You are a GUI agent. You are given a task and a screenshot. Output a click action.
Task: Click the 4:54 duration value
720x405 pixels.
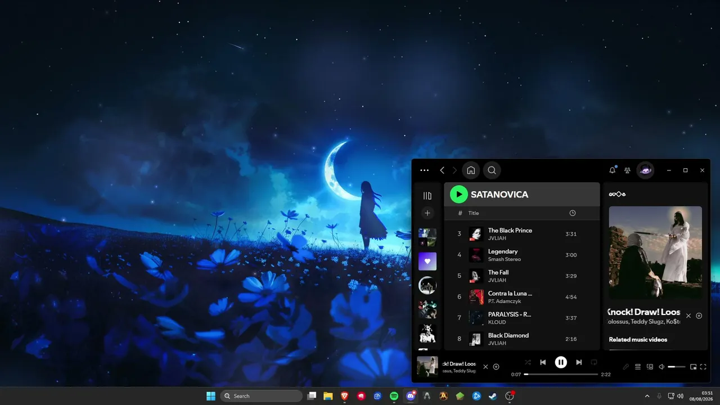click(x=571, y=297)
